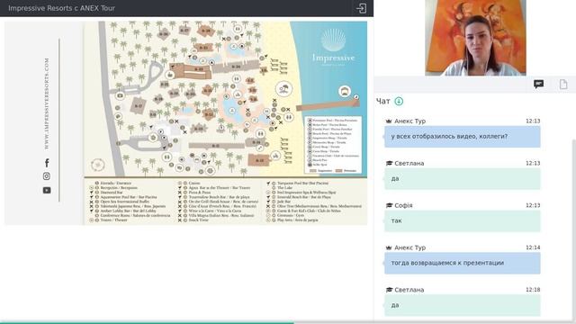Click the pool legend box on the map
This screenshot has width=576, height=324.
click(x=334, y=145)
